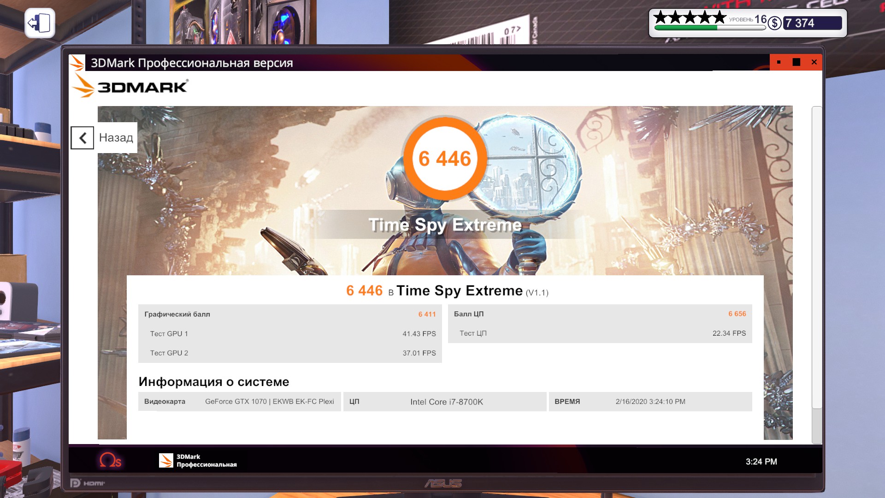Click the 22.34 FPS value
The image size is (885, 498).
(729, 333)
